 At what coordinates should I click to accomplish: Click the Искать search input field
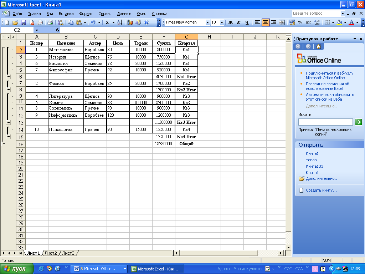325,122
